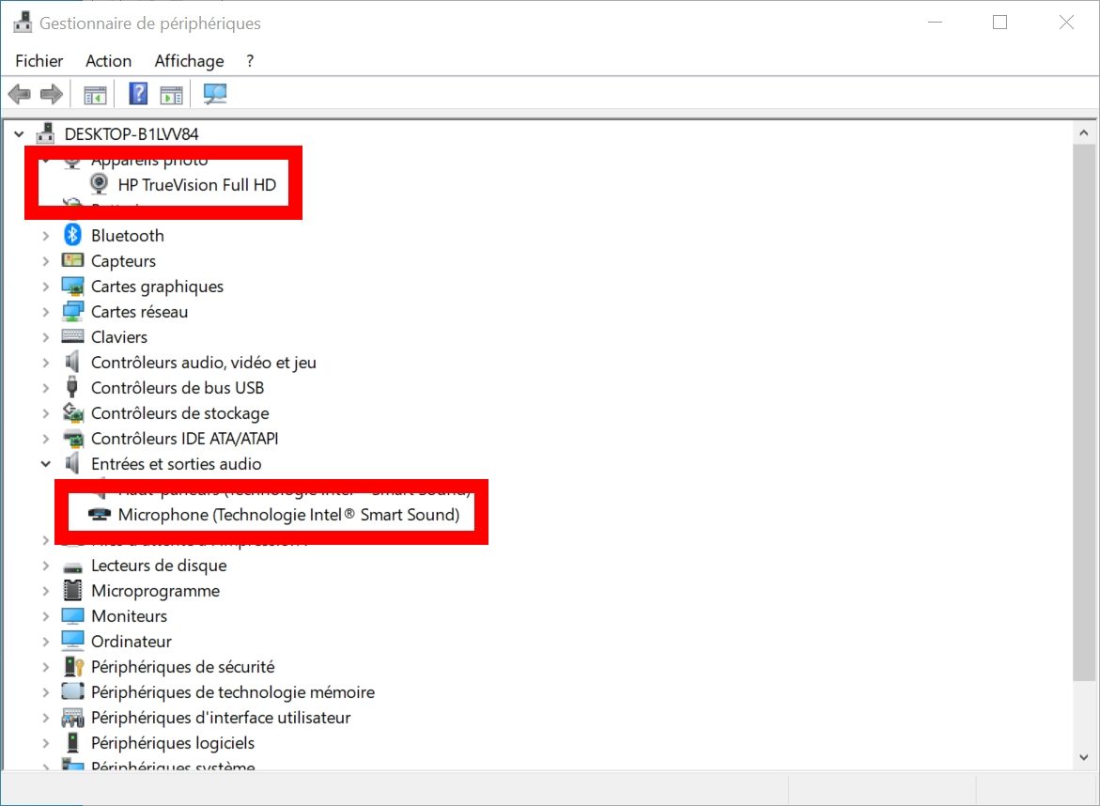Screen dimensions: 1100x806
Task: Expand the Moniteurs category
Action: tap(46, 616)
